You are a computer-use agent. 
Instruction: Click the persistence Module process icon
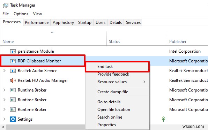click(13, 51)
